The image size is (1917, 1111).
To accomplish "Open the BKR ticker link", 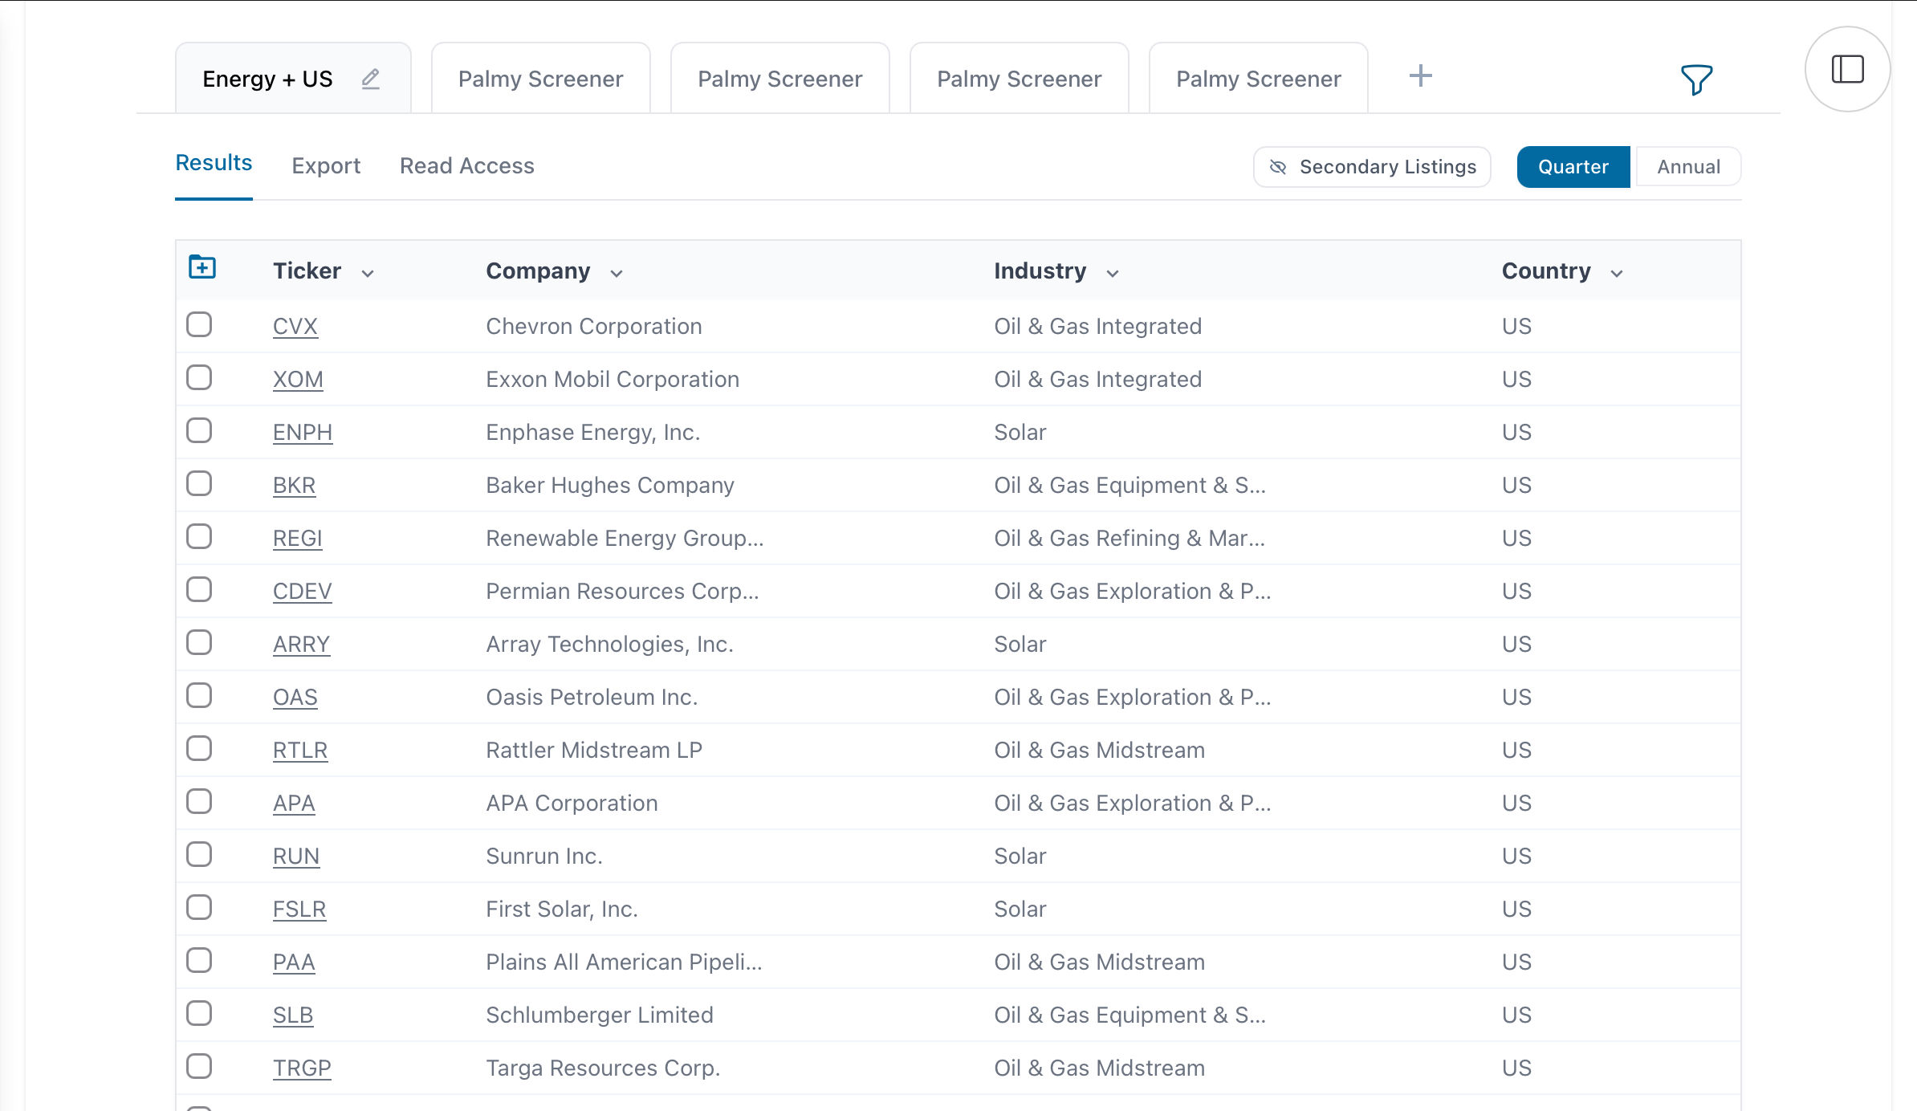I will [294, 486].
